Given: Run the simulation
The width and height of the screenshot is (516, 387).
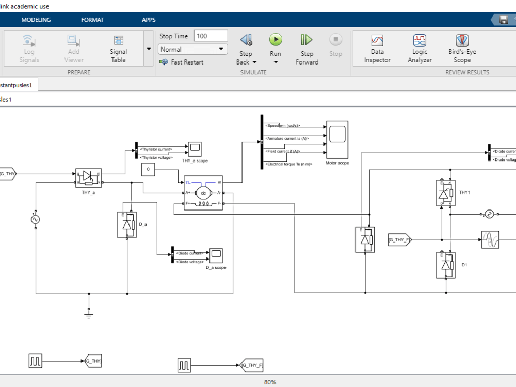Looking at the screenshot, I should tap(275, 40).
